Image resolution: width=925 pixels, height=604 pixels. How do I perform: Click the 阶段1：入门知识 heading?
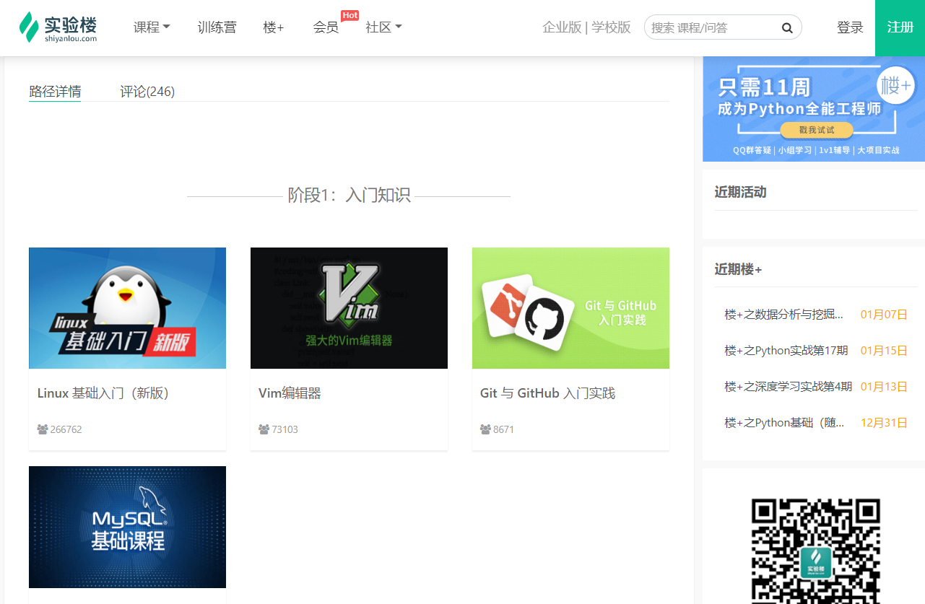pos(349,196)
